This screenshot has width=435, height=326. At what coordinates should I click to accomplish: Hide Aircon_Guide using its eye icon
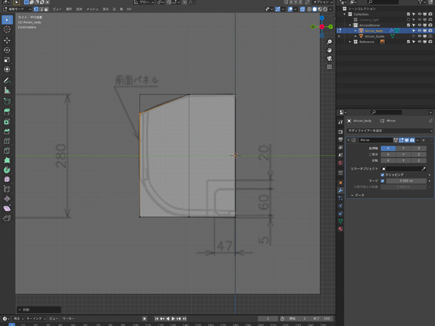pos(419,36)
